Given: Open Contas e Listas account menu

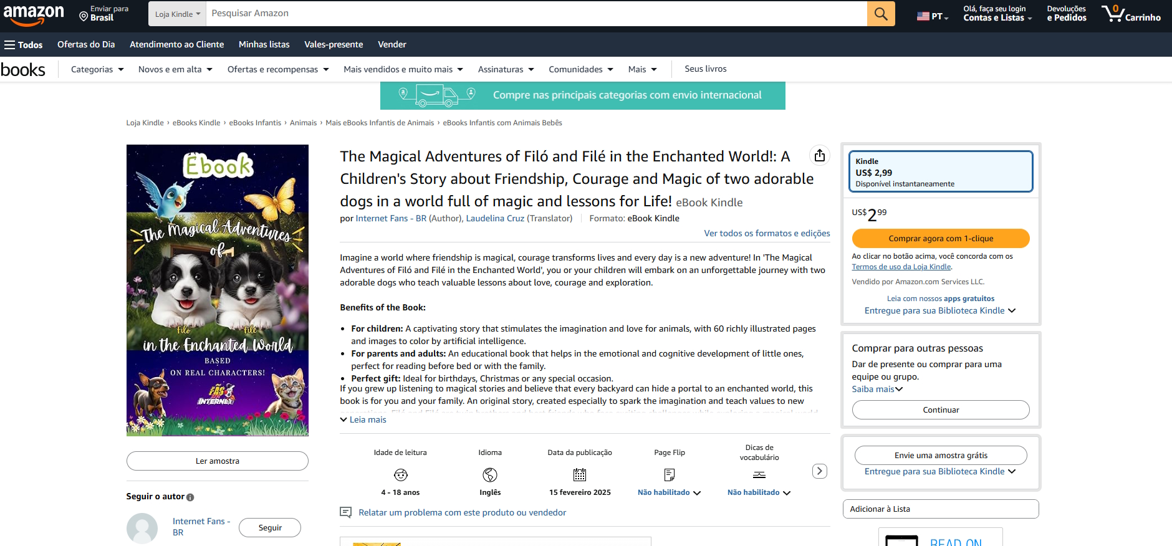Looking at the screenshot, I should (x=997, y=14).
